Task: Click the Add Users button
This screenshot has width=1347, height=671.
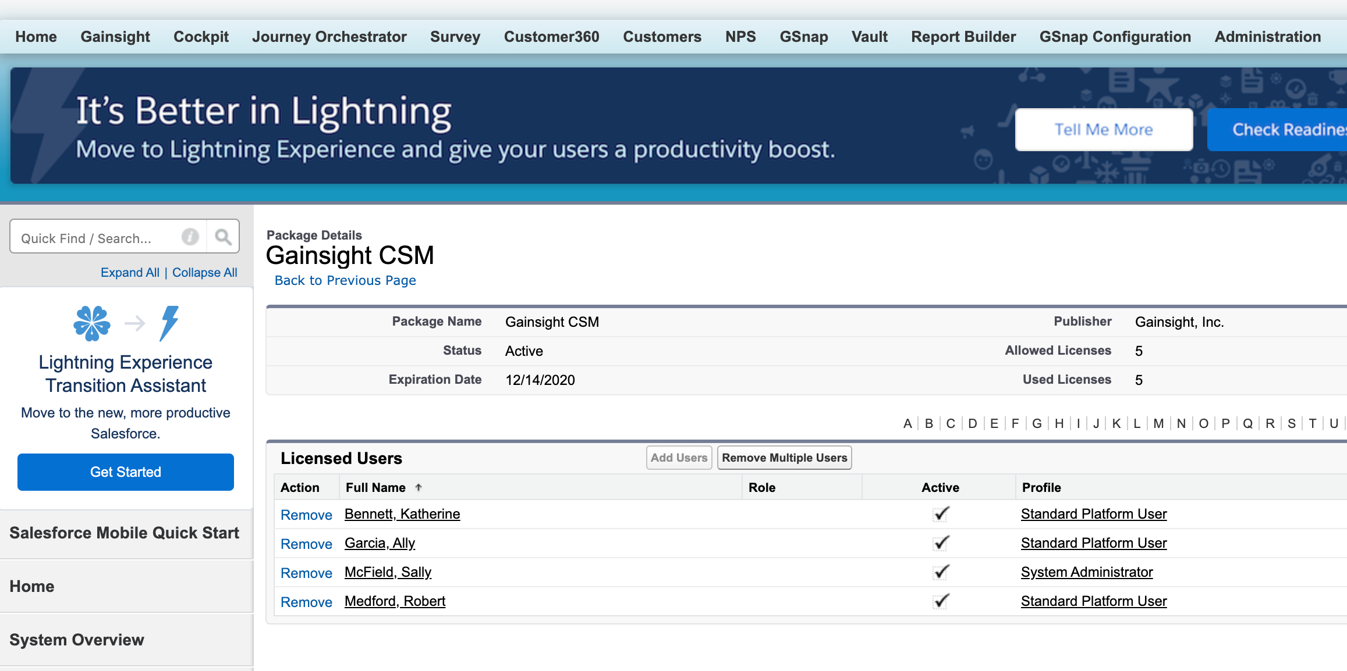Action: (679, 458)
